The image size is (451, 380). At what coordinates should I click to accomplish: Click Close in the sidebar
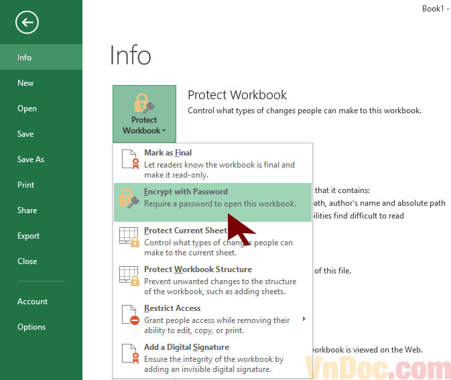(41, 261)
